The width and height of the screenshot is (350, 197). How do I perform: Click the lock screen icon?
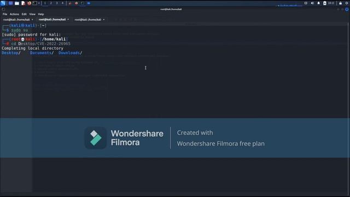point(340,3)
